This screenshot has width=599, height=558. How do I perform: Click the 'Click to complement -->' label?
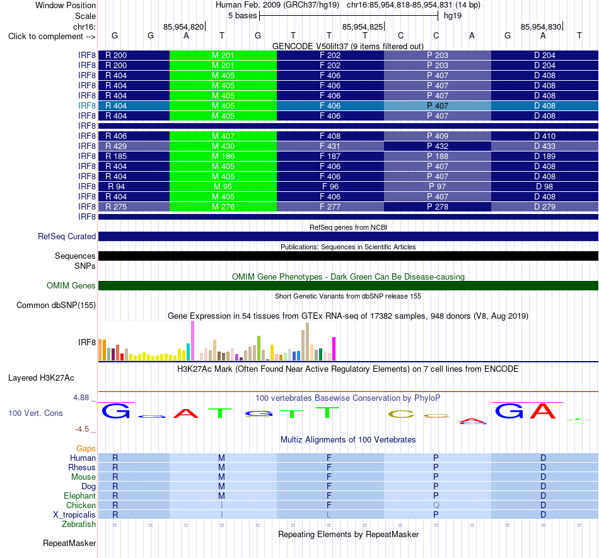[52, 37]
